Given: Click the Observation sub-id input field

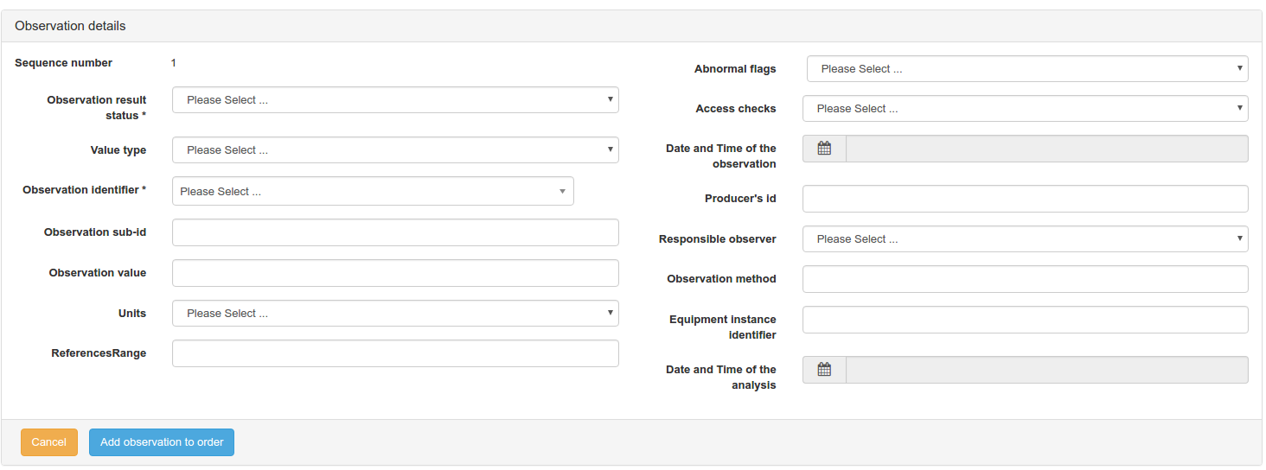Looking at the screenshot, I should click(x=395, y=232).
